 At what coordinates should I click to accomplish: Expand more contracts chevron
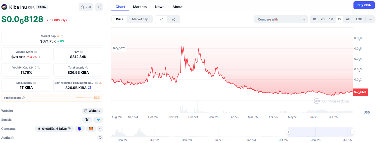pos(100,129)
